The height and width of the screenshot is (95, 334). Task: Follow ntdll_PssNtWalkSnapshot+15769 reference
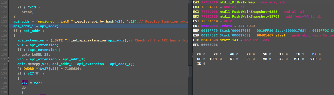tap(250, 16)
